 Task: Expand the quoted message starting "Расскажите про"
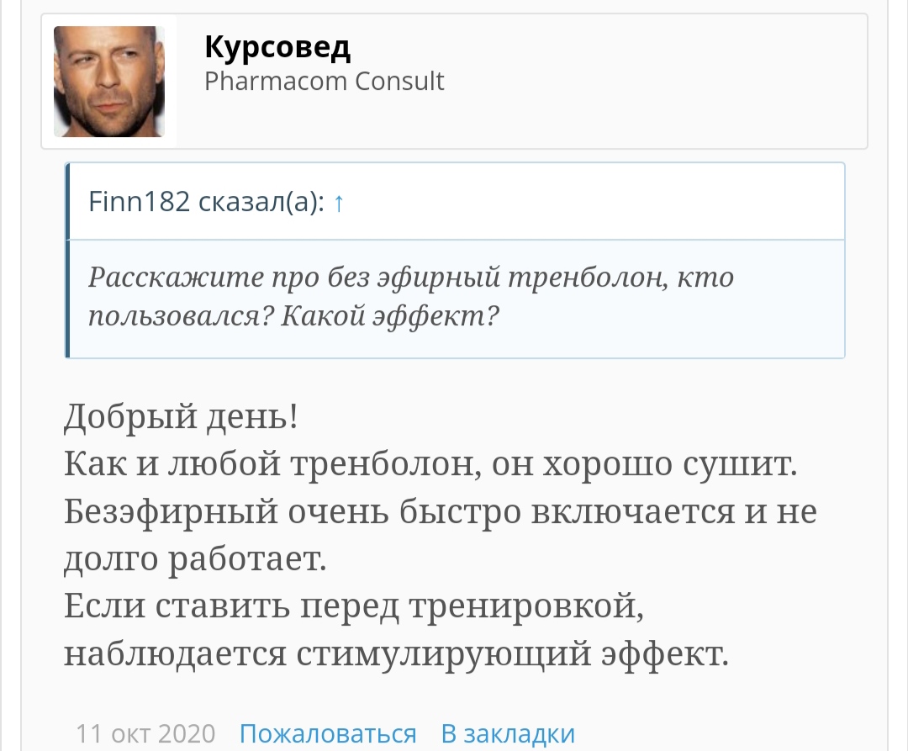(x=410, y=277)
